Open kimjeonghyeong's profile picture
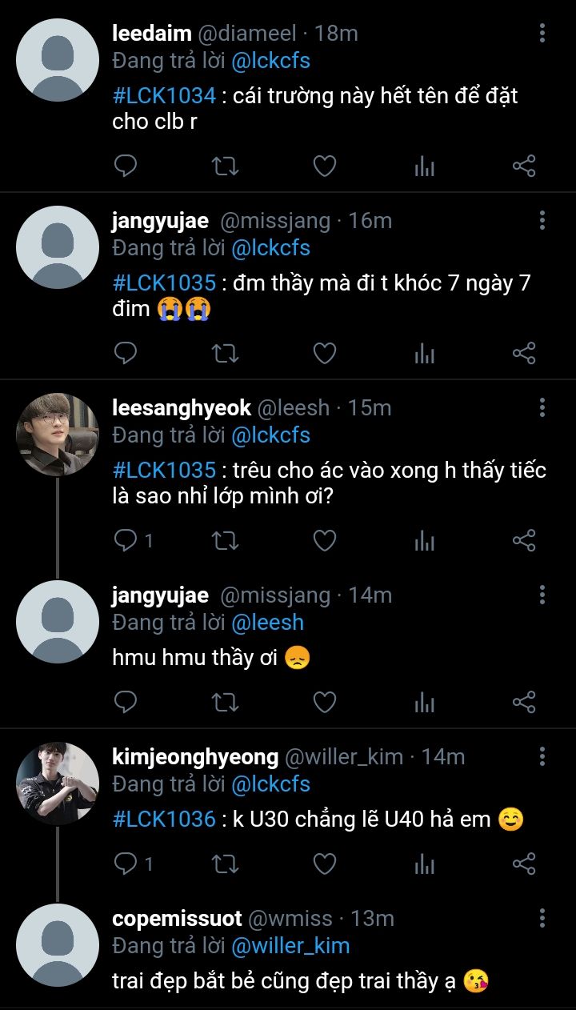The height and width of the screenshot is (1010, 576). [x=58, y=784]
